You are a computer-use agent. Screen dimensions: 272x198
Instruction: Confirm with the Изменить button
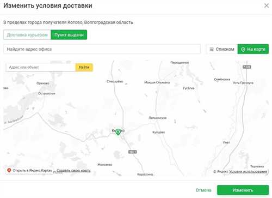(243, 190)
